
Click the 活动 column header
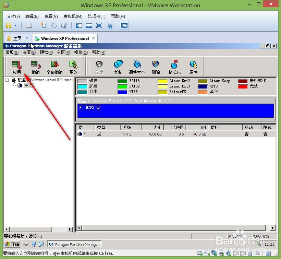click(x=252, y=127)
